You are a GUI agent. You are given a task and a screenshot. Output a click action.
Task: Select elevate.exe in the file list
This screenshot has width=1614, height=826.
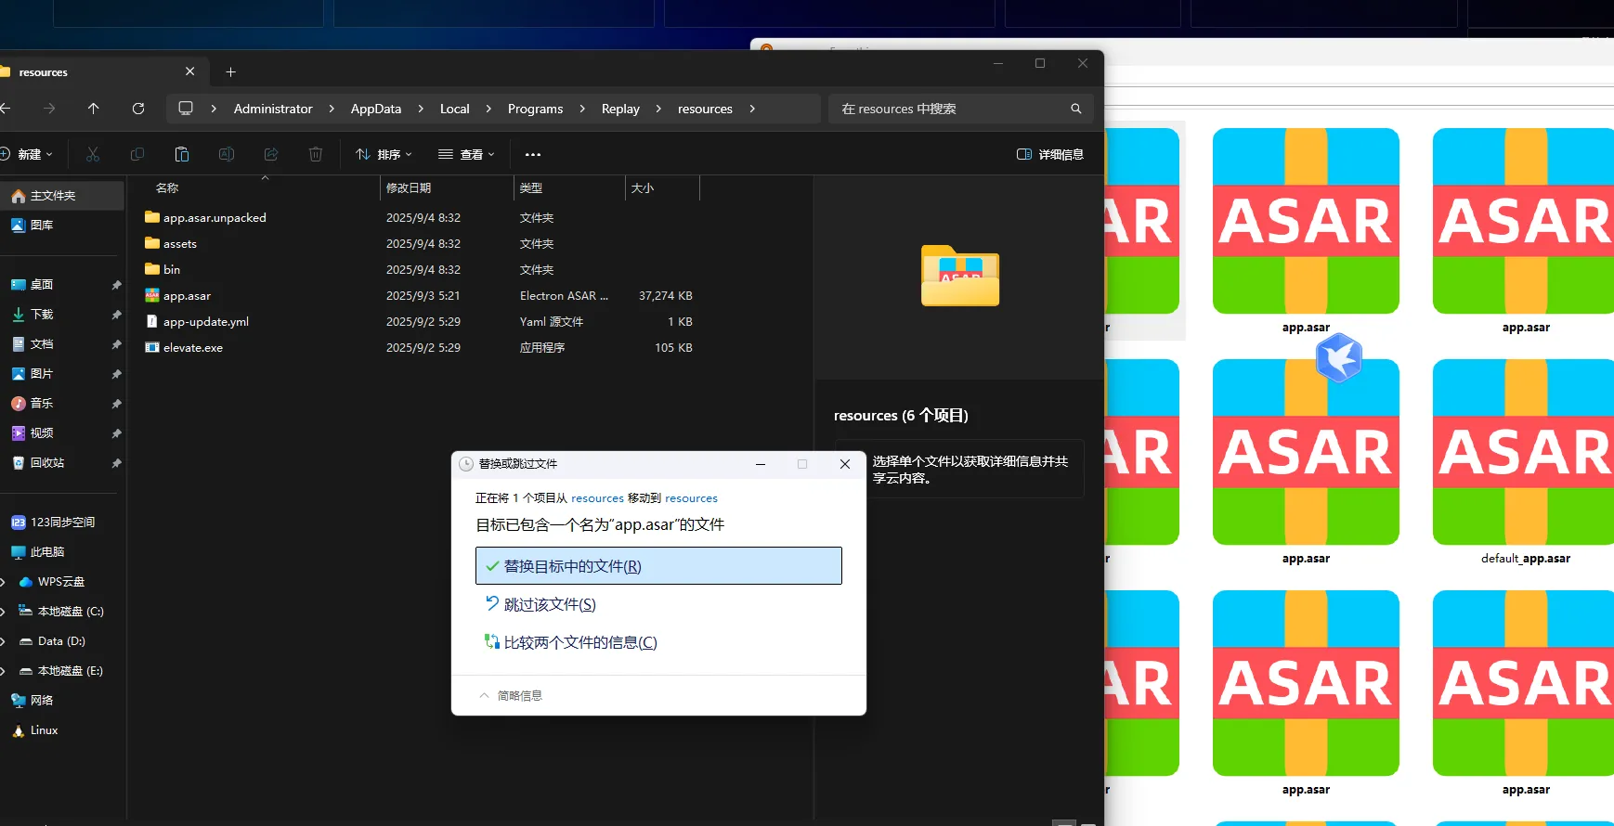click(193, 348)
